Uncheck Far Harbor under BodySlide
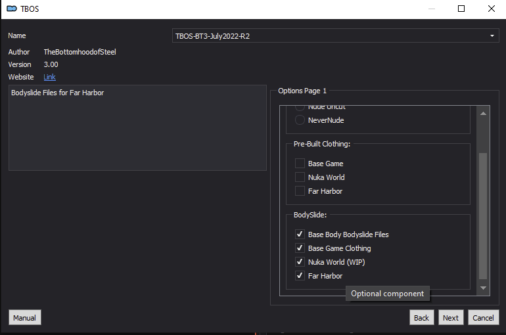 (x=300, y=276)
